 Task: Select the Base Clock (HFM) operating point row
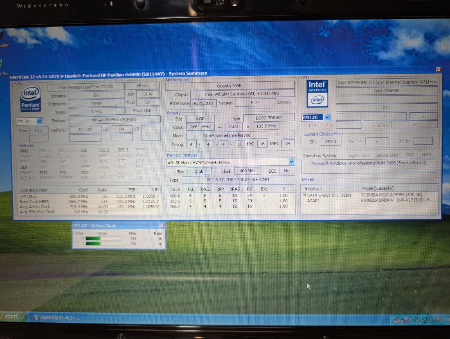coord(89,202)
